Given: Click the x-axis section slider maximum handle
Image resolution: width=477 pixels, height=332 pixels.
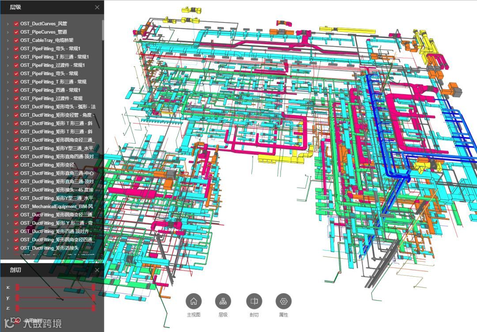Looking at the screenshot, I should (93, 287).
